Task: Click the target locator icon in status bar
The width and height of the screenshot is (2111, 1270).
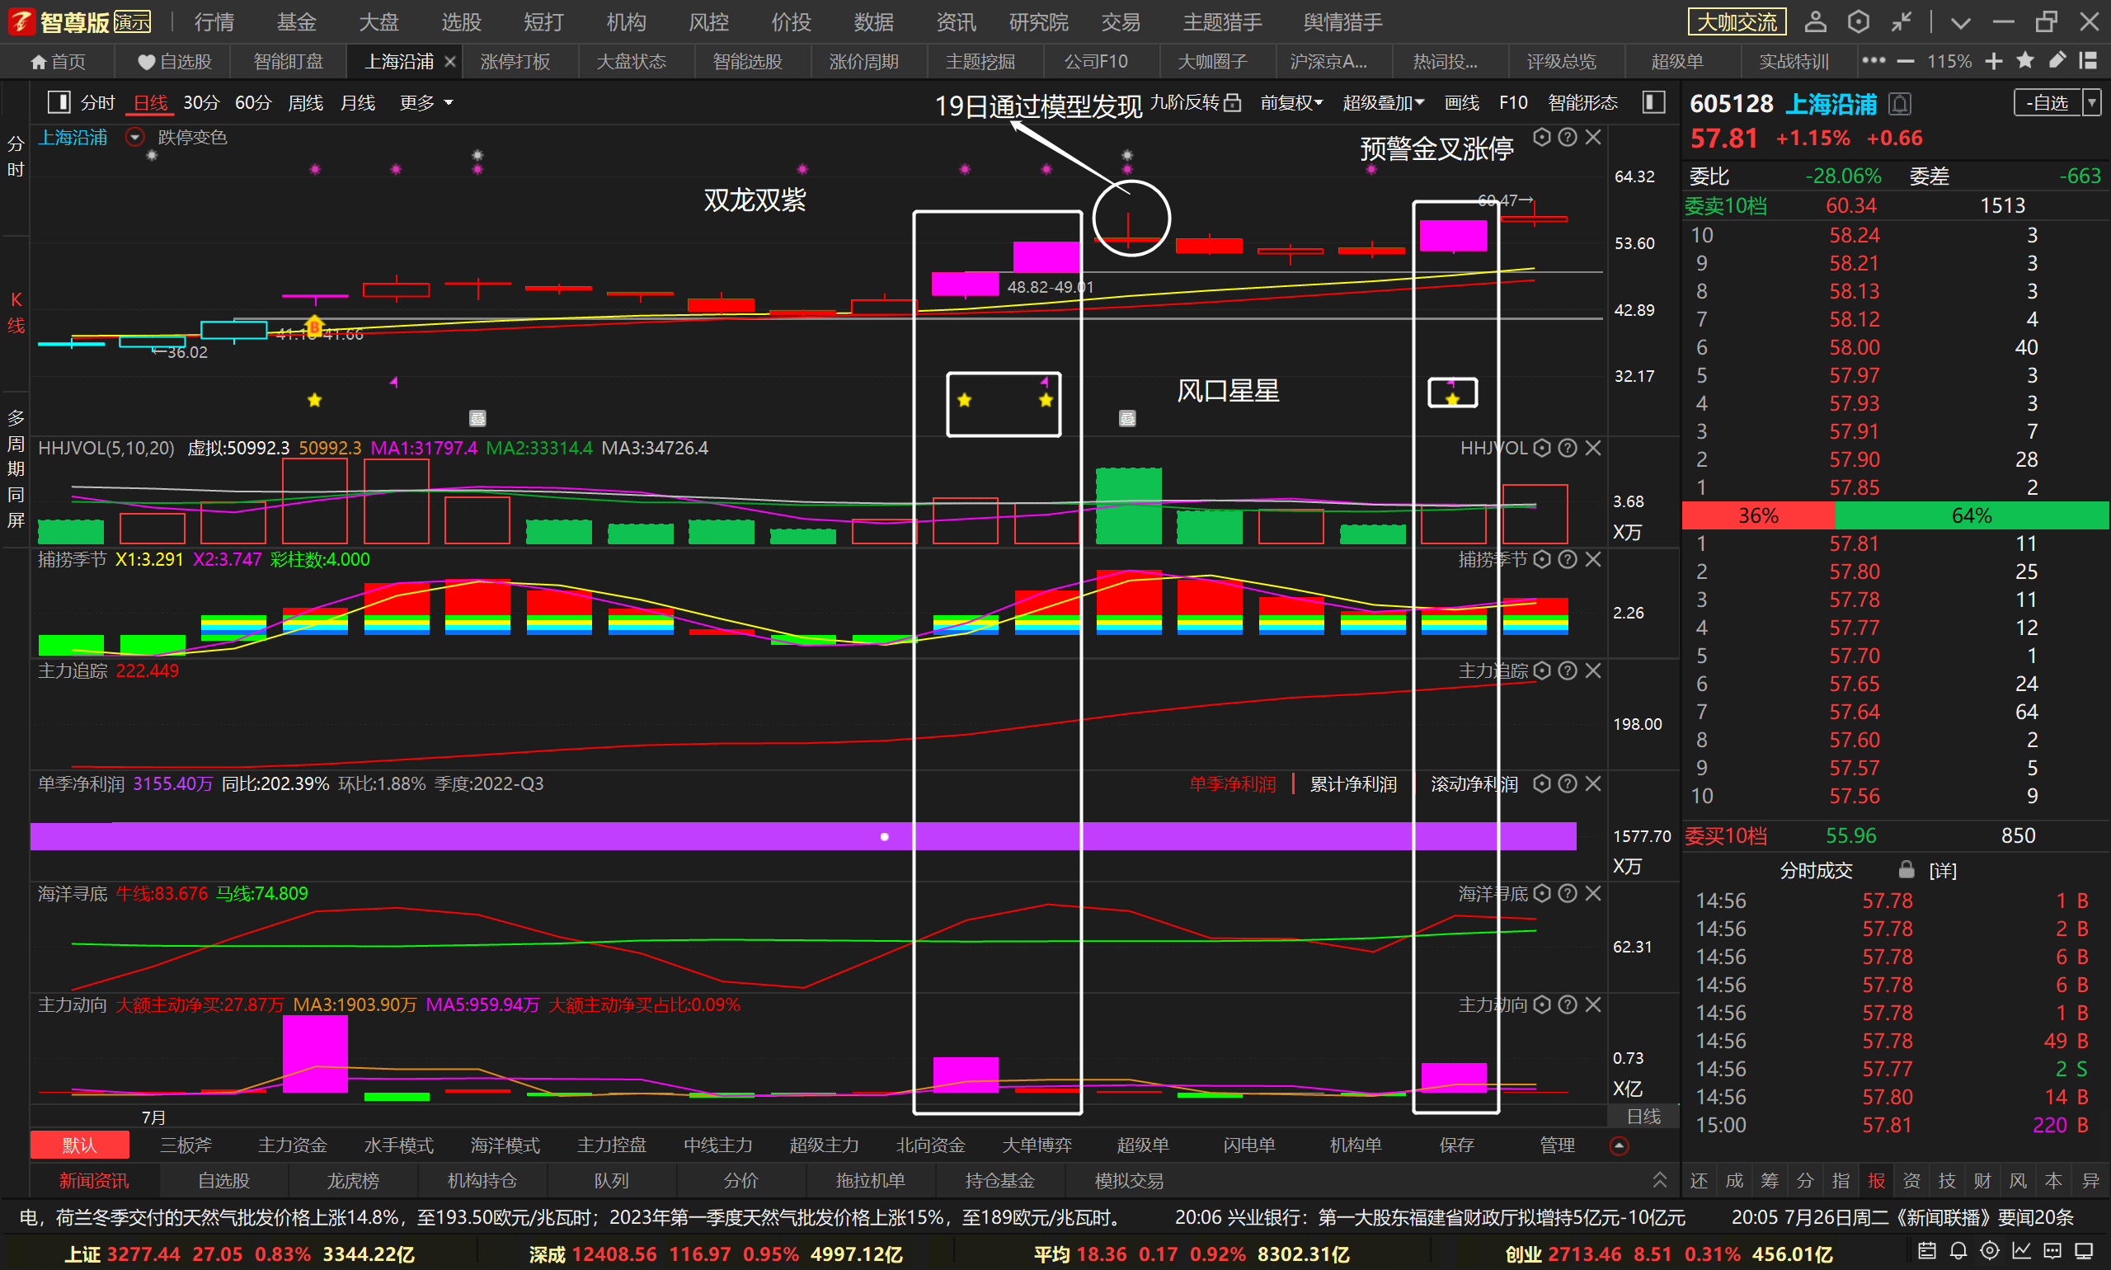Action: (1990, 1251)
